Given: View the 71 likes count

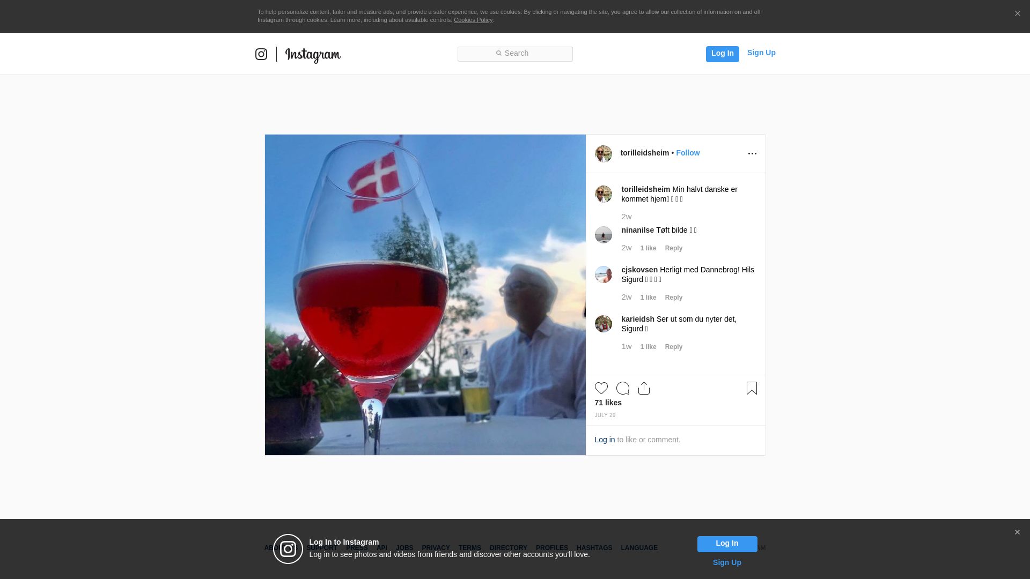Looking at the screenshot, I should pos(608,403).
